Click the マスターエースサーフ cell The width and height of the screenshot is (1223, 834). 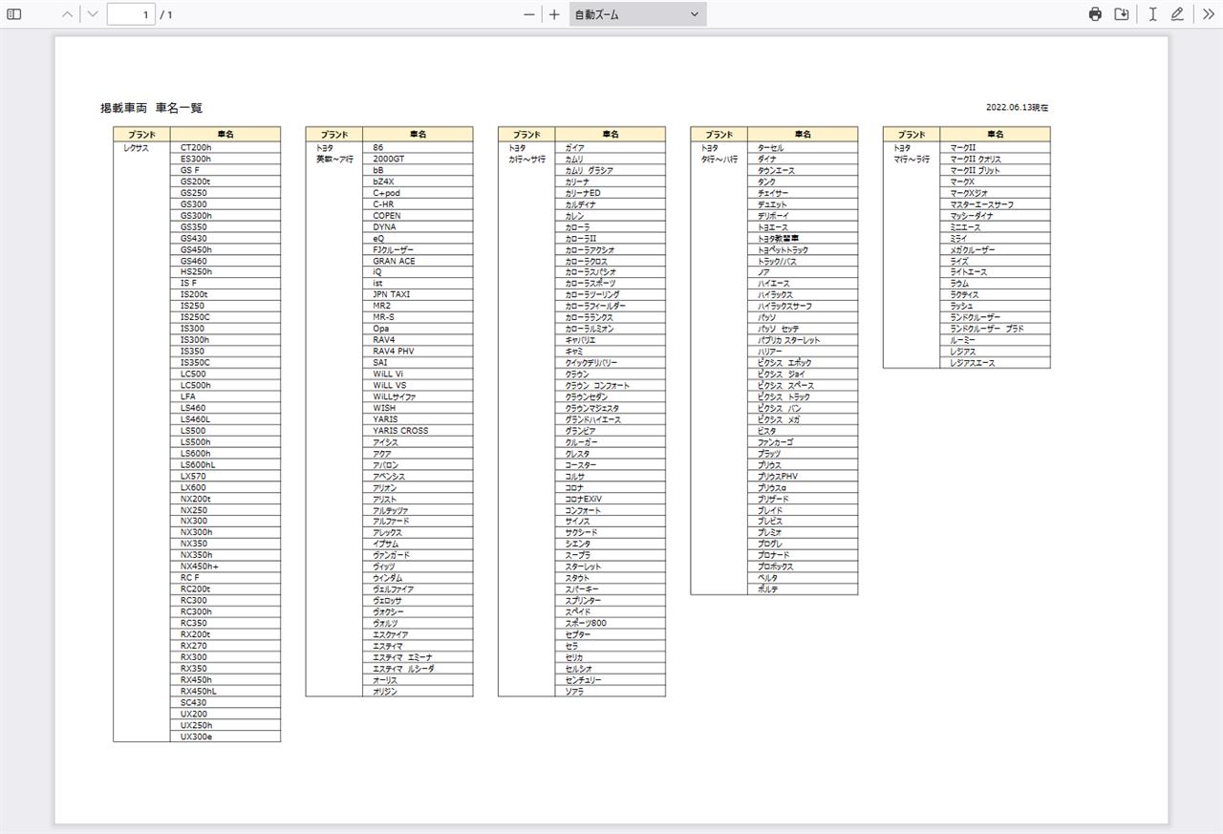(995, 204)
